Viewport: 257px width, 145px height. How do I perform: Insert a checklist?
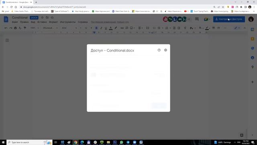[x=154, y=28]
